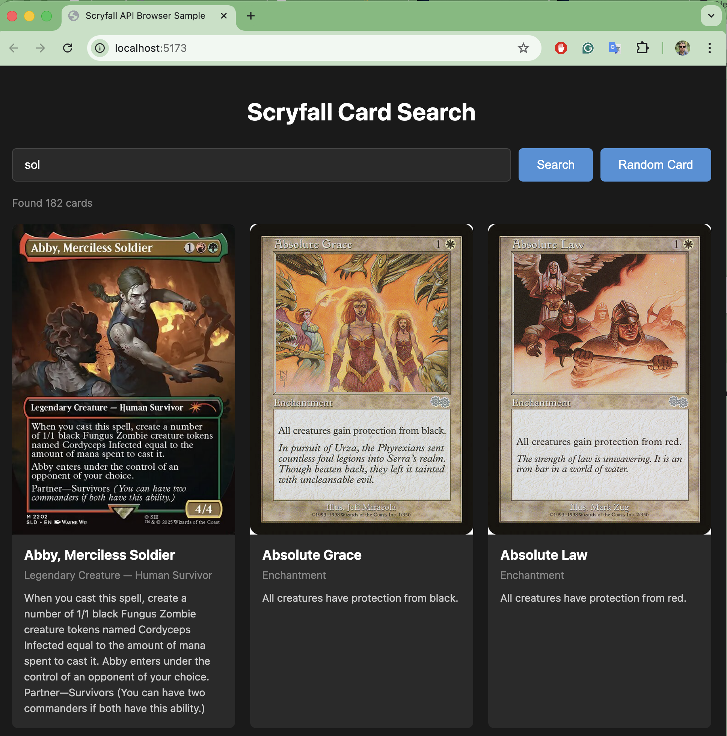Open the Extensions puzzle-piece icon
The height and width of the screenshot is (736, 727).
pyautogui.click(x=643, y=48)
